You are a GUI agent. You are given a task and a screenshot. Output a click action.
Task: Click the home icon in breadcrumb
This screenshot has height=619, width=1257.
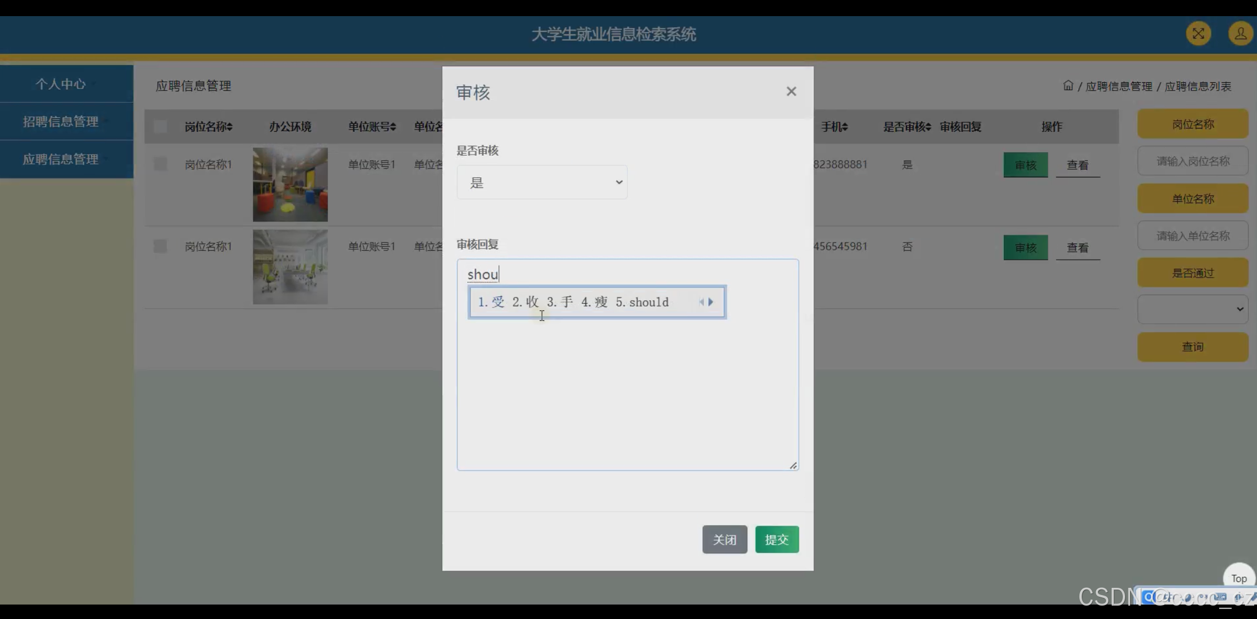point(1068,86)
